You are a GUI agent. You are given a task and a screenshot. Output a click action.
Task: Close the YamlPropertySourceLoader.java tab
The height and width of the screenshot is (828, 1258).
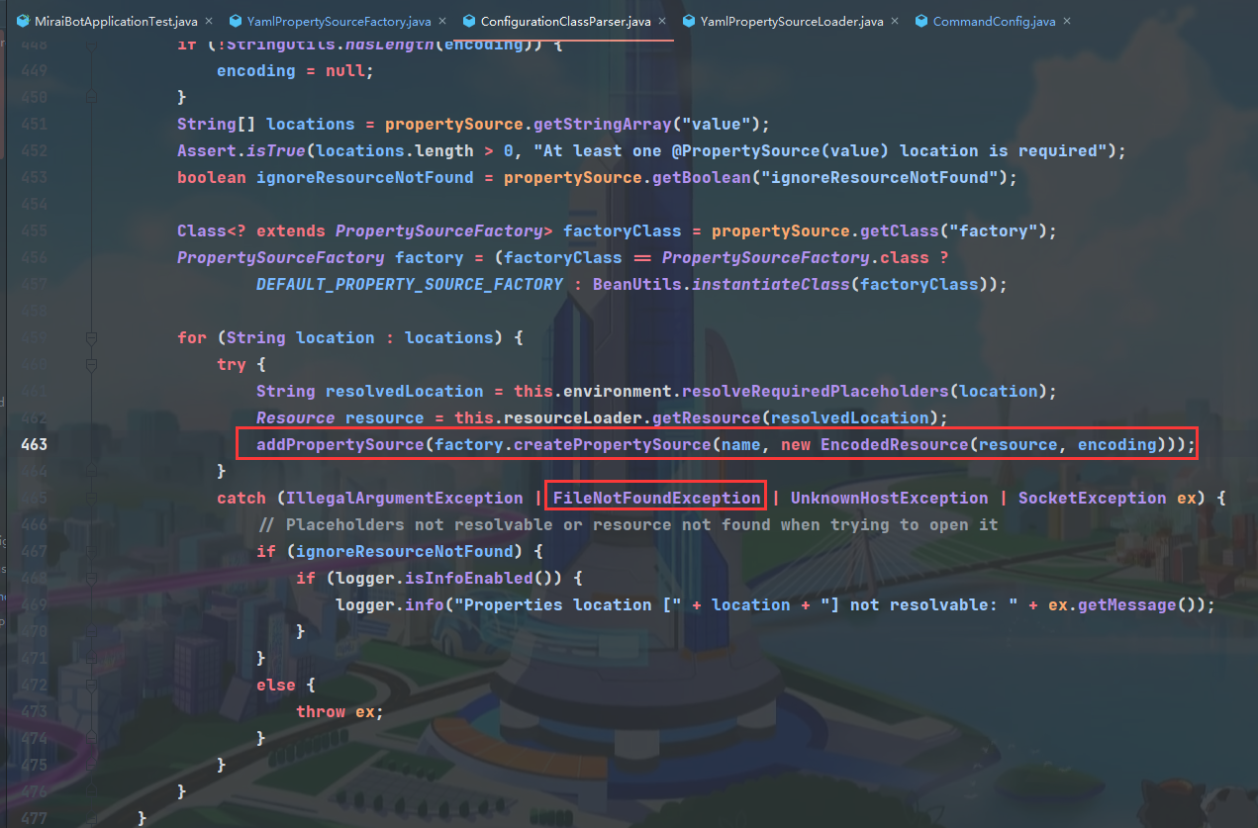(x=895, y=21)
